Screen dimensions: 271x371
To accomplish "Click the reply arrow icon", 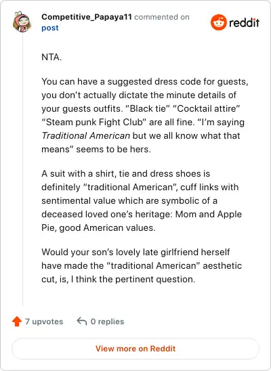I will coord(82,322).
